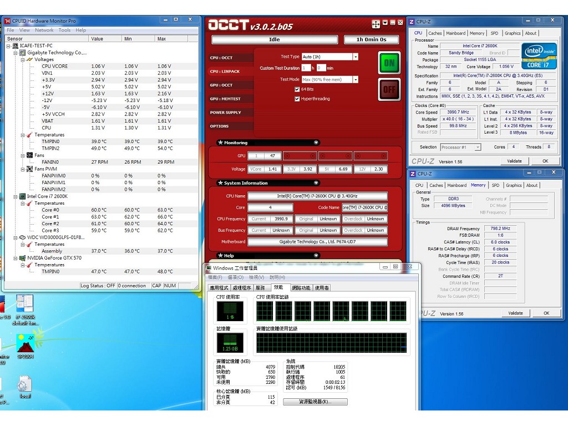Select the FANIN0 fan speed row
This screenshot has width=568, height=426.
click(102, 163)
